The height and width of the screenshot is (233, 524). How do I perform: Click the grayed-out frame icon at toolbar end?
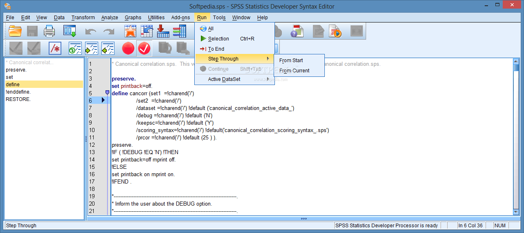pos(357,31)
